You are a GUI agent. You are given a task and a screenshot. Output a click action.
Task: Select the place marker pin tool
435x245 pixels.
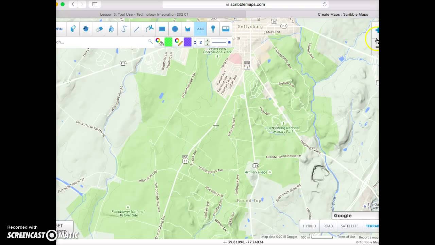click(213, 29)
